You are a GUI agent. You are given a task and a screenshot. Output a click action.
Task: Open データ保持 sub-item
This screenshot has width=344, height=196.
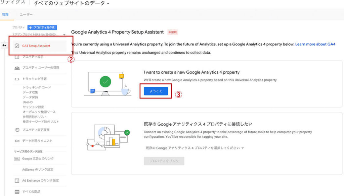30,97
